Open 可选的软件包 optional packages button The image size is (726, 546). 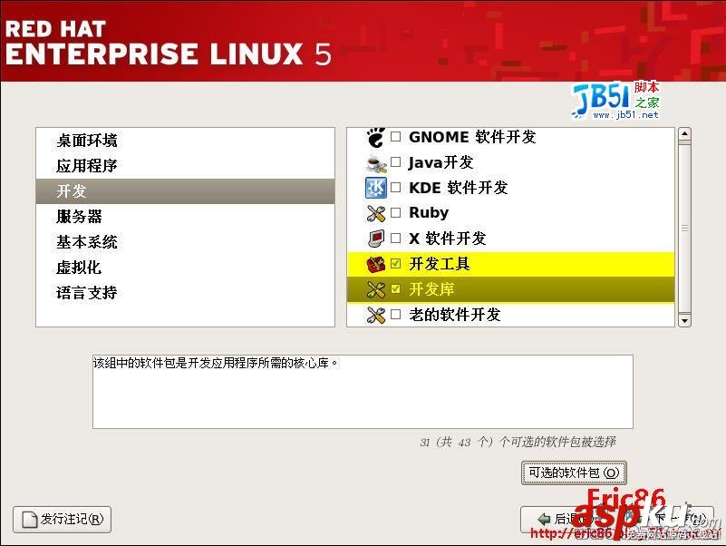pos(574,473)
